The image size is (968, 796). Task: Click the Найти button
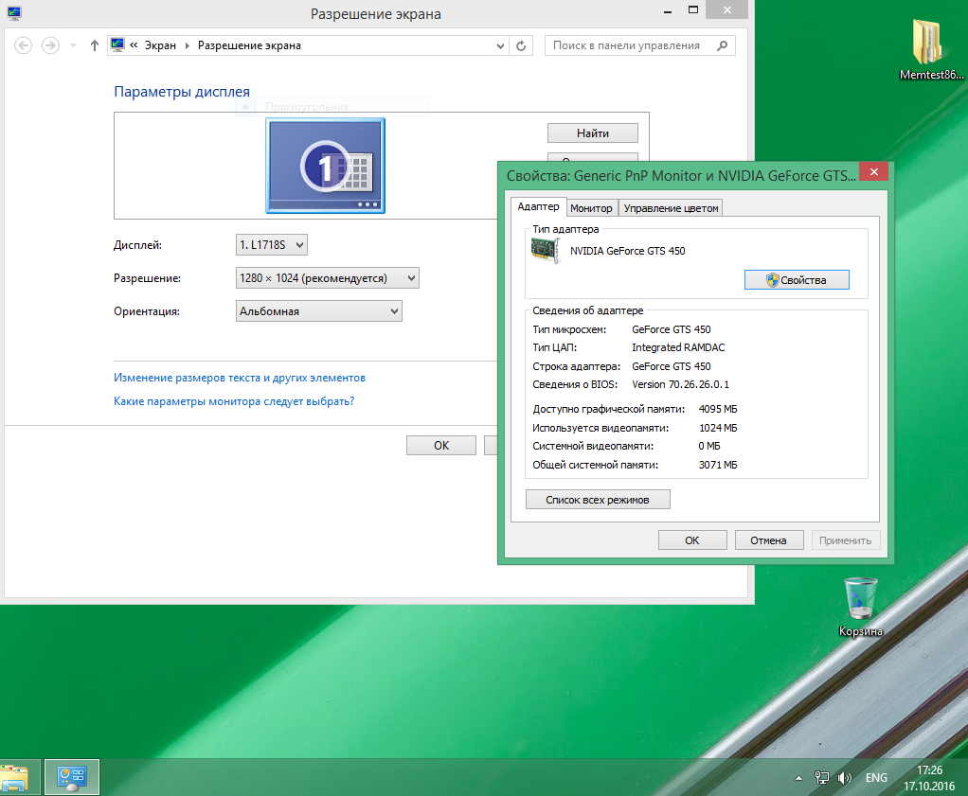pyautogui.click(x=592, y=133)
